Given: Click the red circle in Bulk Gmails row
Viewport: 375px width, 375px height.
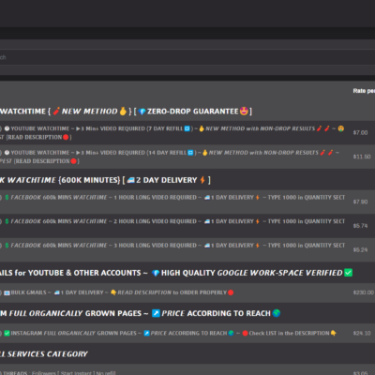Looking at the screenshot, I should click(231, 292).
